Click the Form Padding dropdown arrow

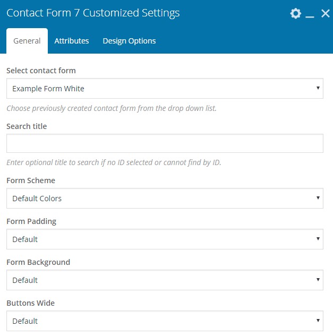click(318, 239)
